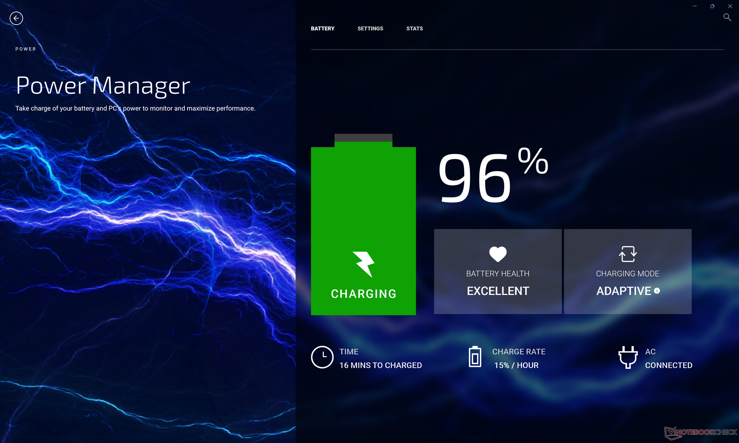Click the charge rate battery icon
Viewport: 739px width, 443px height.
click(475, 357)
